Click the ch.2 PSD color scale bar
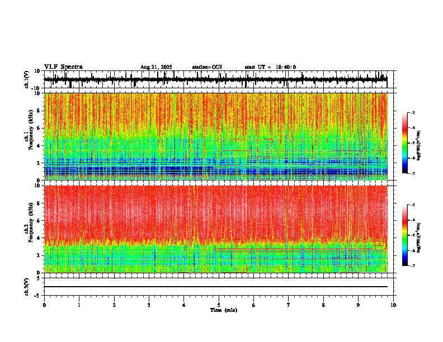The width and height of the screenshot is (443, 342). [x=405, y=235]
